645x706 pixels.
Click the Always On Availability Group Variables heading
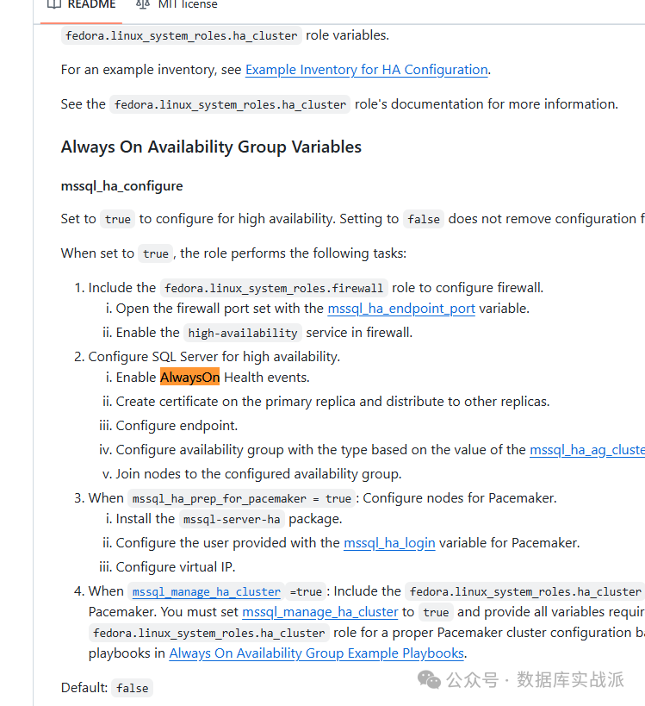211,147
